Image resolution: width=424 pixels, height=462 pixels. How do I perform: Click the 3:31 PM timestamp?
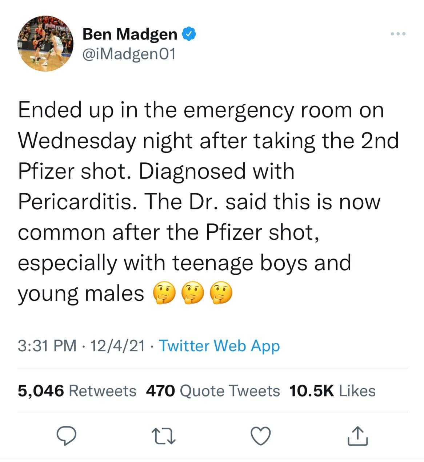pyautogui.click(x=47, y=346)
